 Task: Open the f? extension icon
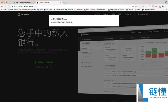click(150, 6)
